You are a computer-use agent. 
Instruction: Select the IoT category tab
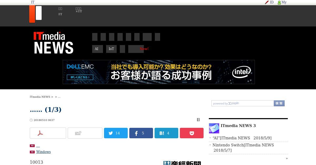(111, 49)
